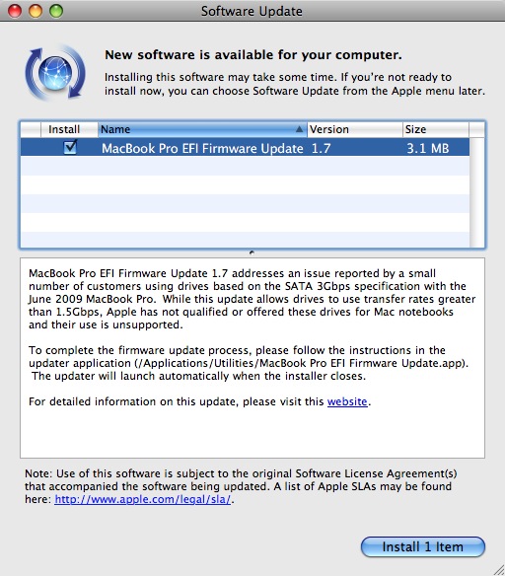Minimize the Software Update window
The image size is (505, 576).
point(36,11)
